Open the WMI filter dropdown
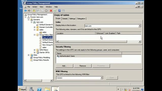 102,78
